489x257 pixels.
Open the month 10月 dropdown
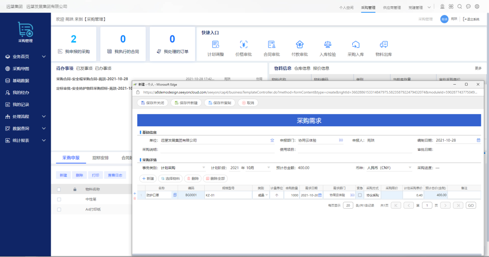258,168
